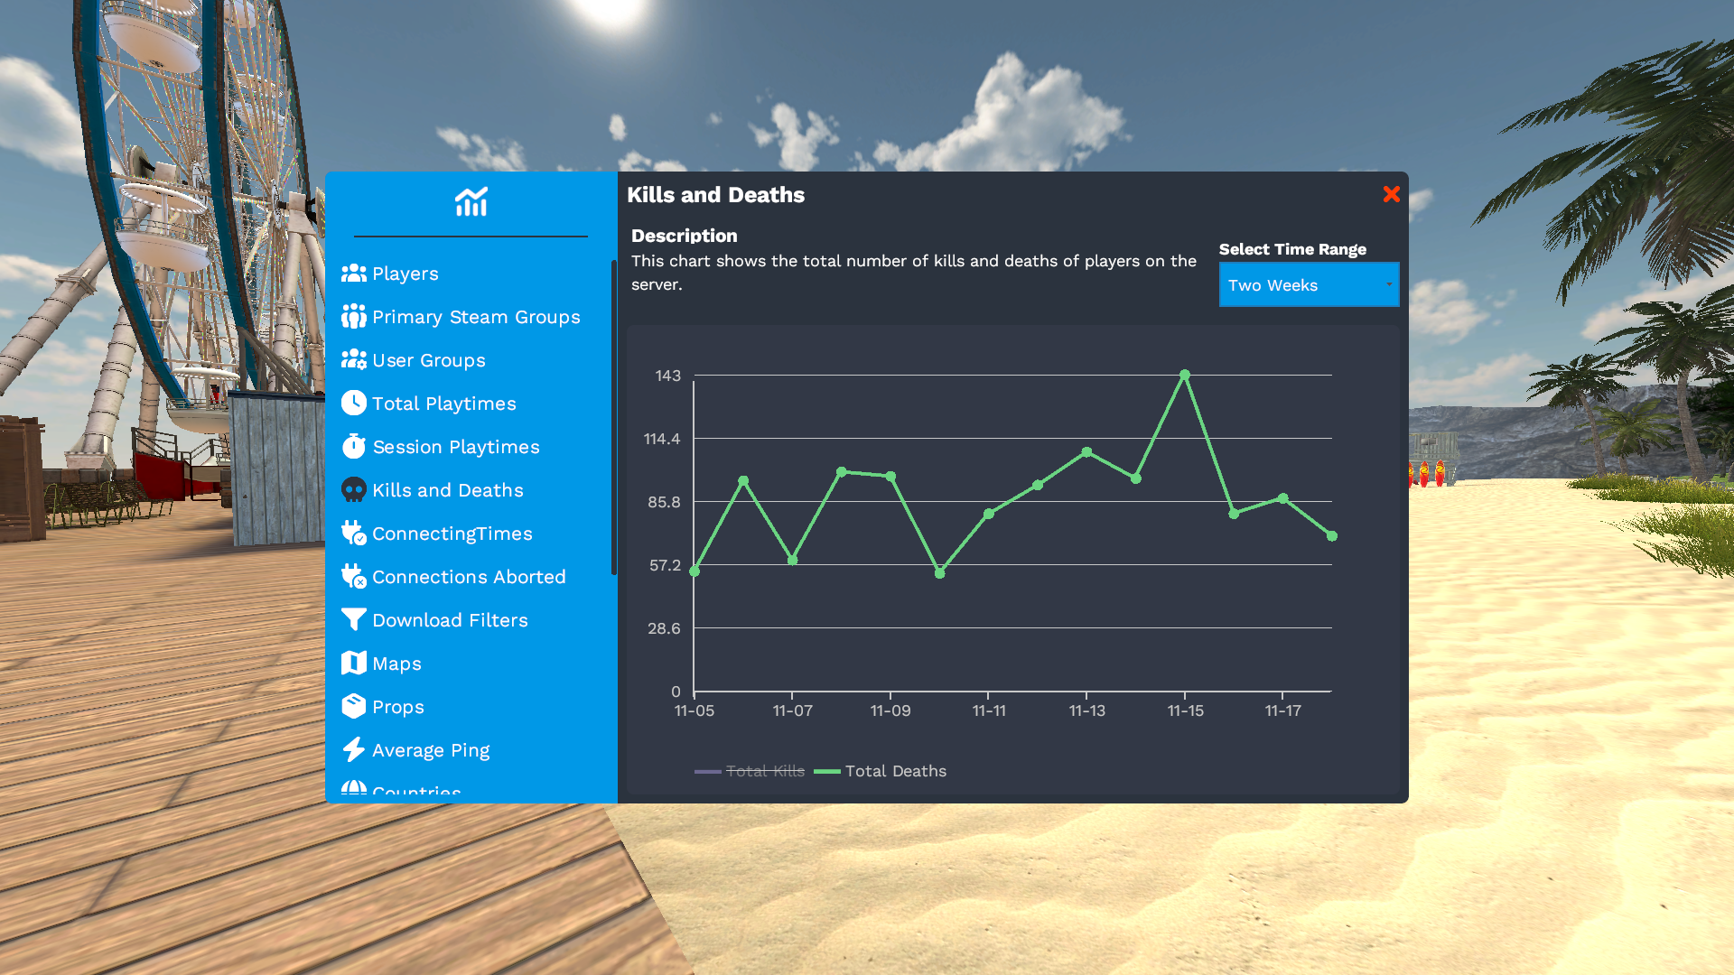Click the ConnectingTimes plug icon
This screenshot has height=975, width=1734.
click(354, 533)
